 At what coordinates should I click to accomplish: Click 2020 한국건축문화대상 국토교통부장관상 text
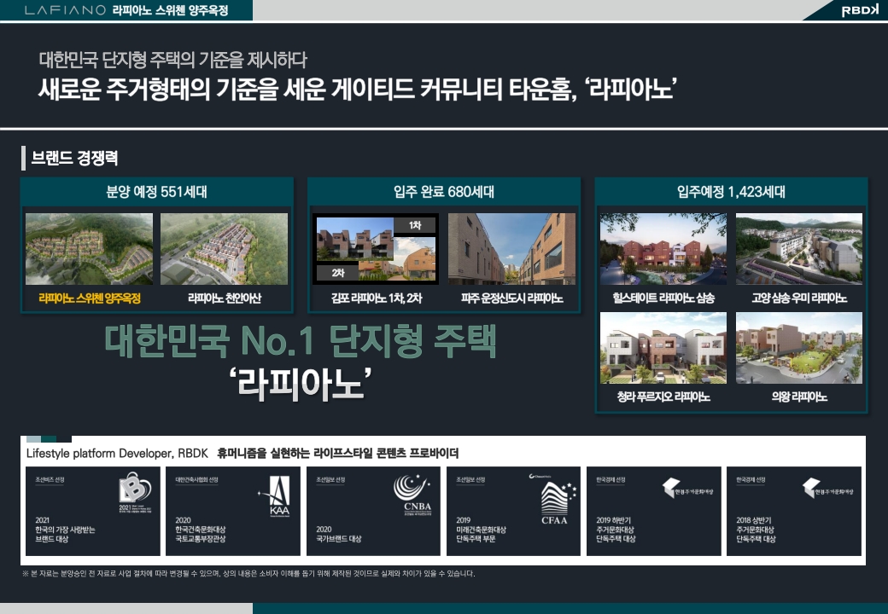(201, 530)
